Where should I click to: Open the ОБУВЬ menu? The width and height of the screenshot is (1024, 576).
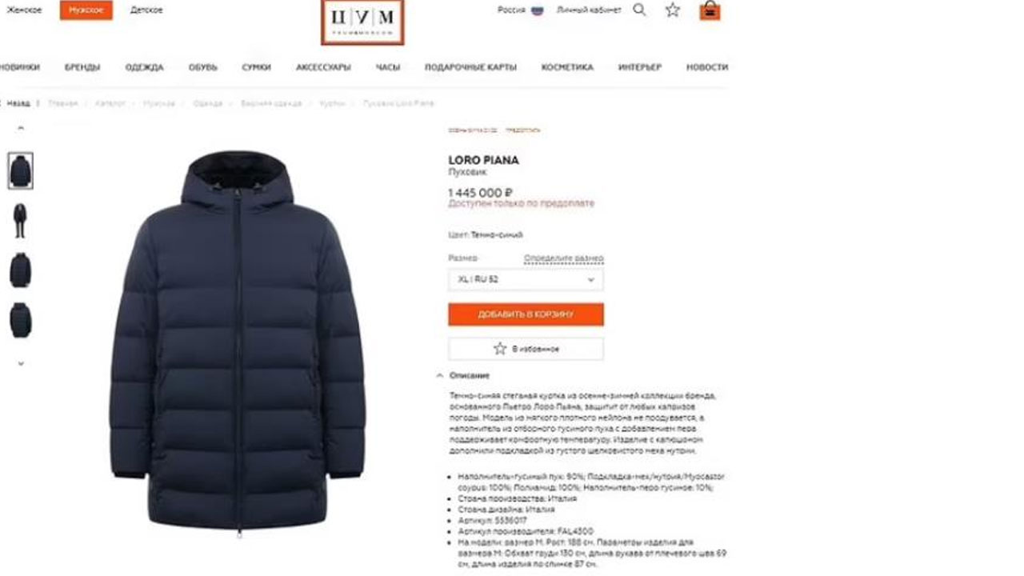coord(203,67)
